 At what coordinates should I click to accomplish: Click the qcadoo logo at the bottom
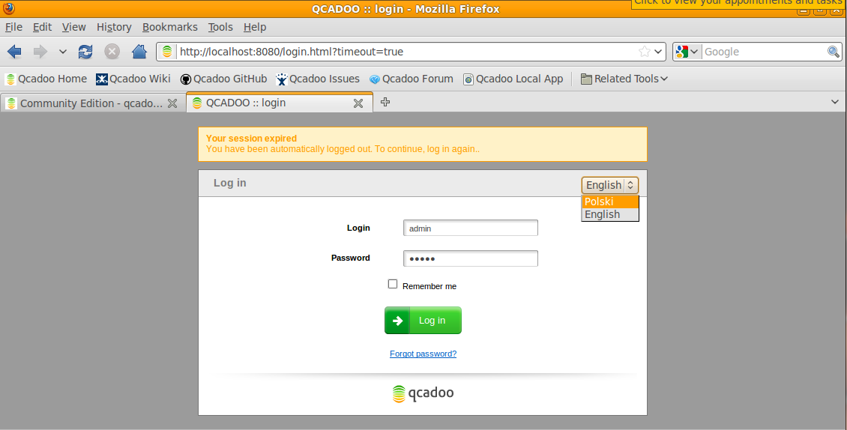[423, 393]
